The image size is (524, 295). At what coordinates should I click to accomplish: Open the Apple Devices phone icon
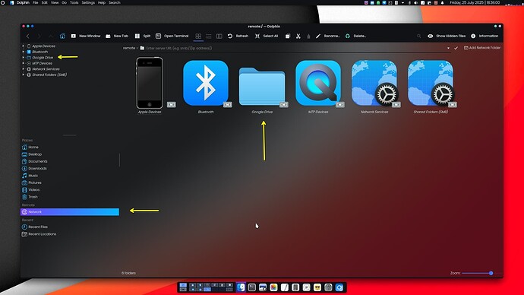pos(150,83)
